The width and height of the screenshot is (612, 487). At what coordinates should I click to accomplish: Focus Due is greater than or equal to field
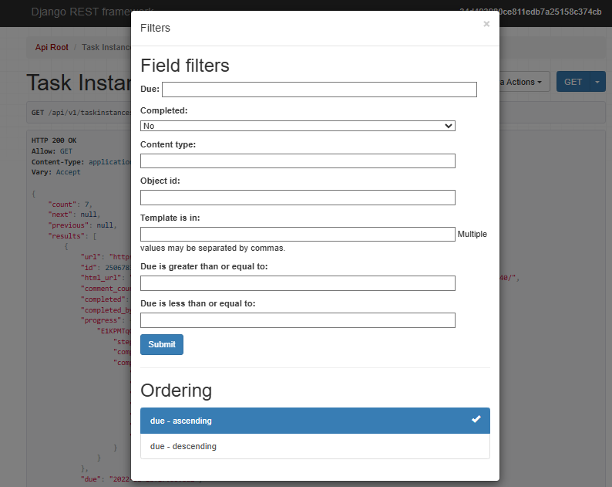pyautogui.click(x=298, y=283)
